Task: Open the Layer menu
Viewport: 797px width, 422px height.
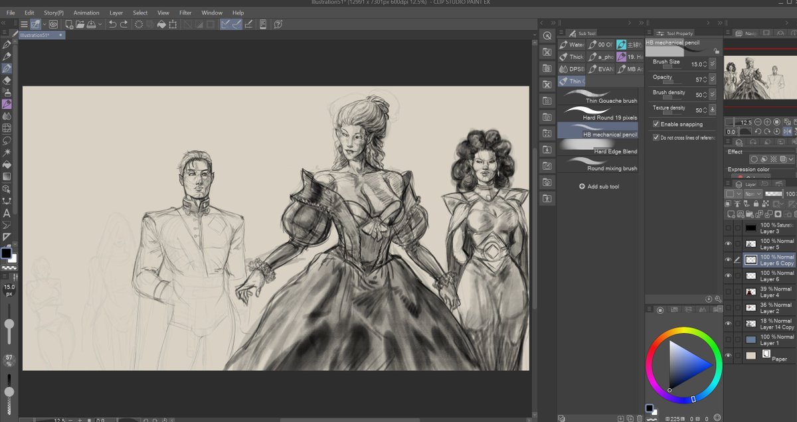Action: 116,13
